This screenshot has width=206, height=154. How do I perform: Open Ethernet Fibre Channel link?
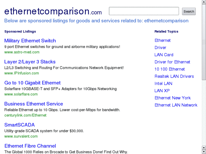click(x=30, y=146)
